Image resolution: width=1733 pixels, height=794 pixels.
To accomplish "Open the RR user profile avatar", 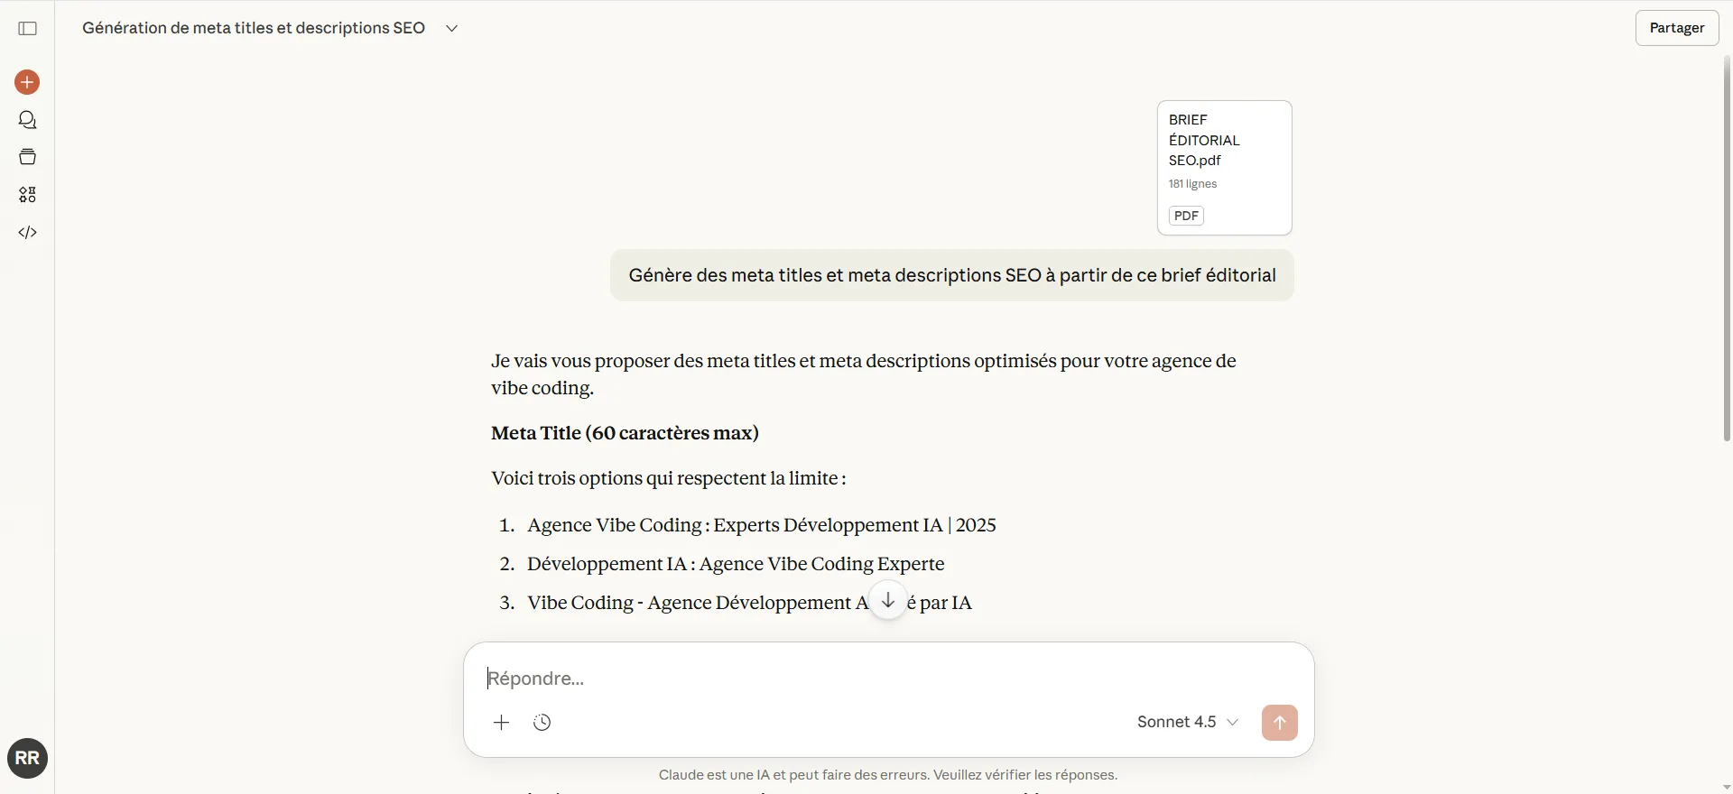I will pyautogui.click(x=27, y=758).
